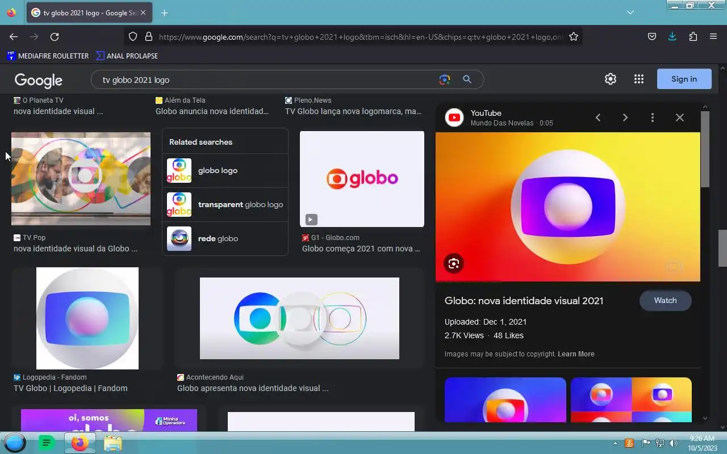Show next image in preview panel

point(625,117)
